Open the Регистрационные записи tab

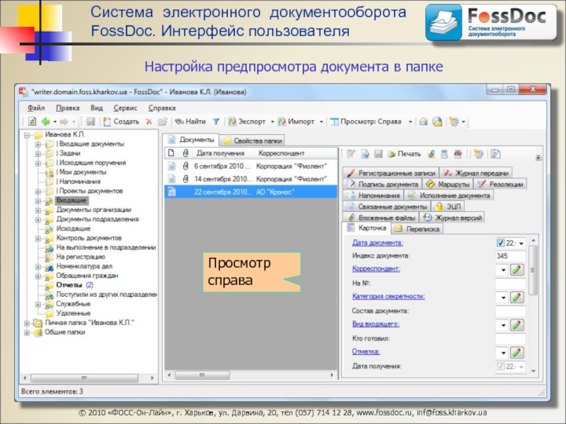[391, 173]
